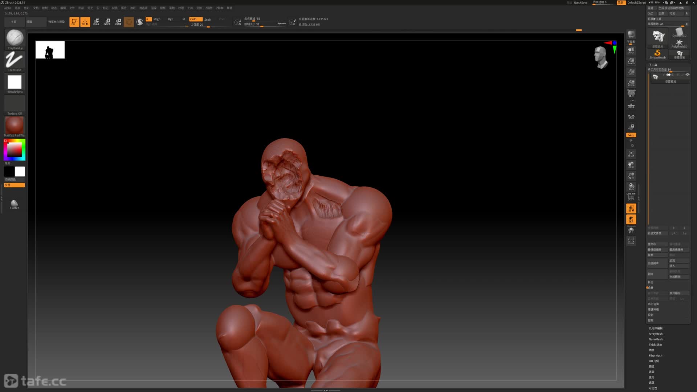Adjust the 焦点衰减 focal shift slider
Image resolution: width=697 pixels, height=392 pixels.
pos(264,19)
